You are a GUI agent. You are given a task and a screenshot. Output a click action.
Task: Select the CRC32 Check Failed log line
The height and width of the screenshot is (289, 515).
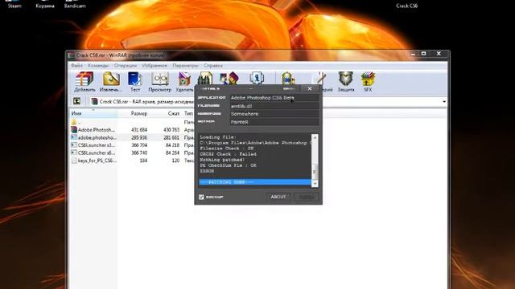tap(229, 154)
